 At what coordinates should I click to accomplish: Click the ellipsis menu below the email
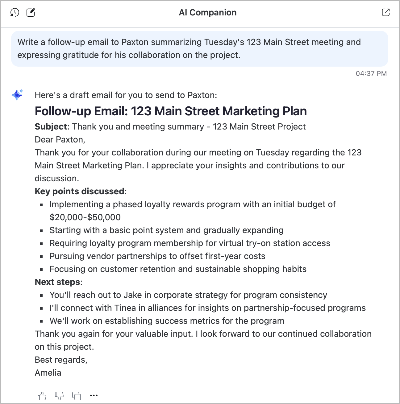pyautogui.click(x=94, y=395)
